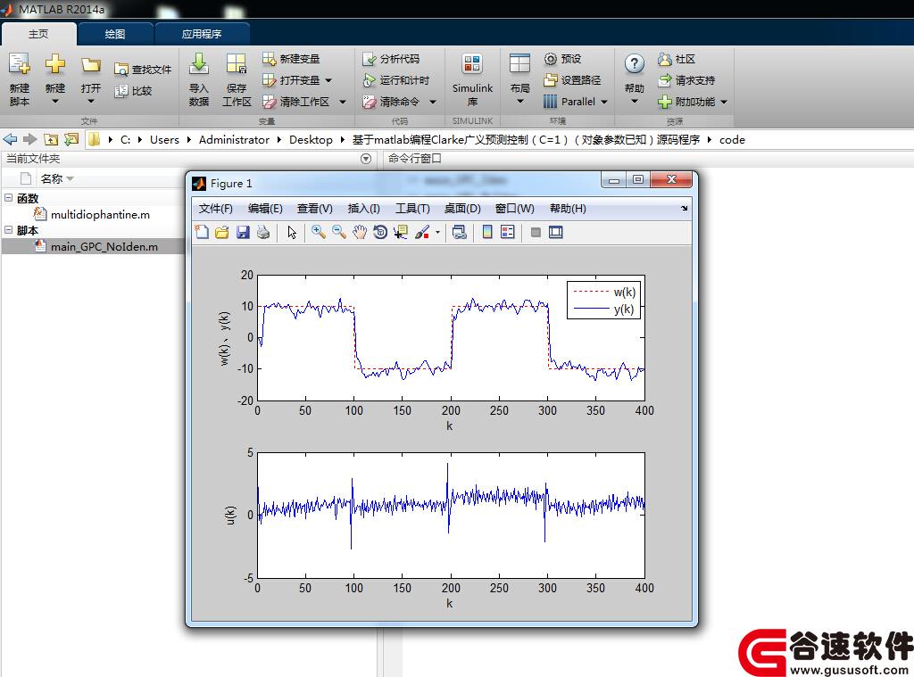This screenshot has width=914, height=677.
Task: Click Analyze Code (分析代码)
Action: click(391, 59)
